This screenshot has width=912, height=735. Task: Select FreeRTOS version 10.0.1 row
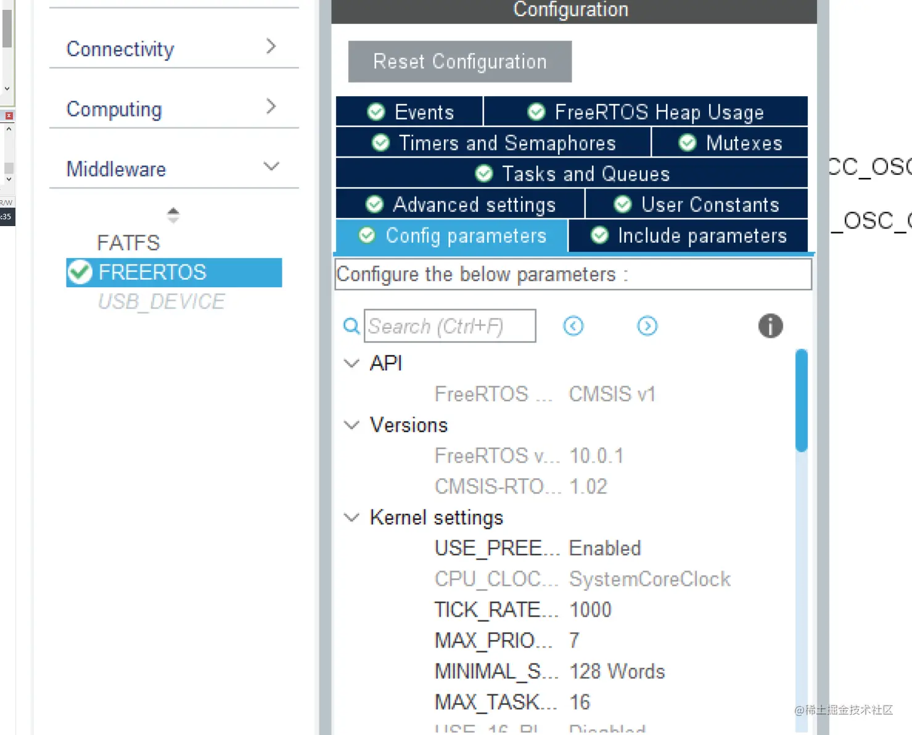coord(529,456)
